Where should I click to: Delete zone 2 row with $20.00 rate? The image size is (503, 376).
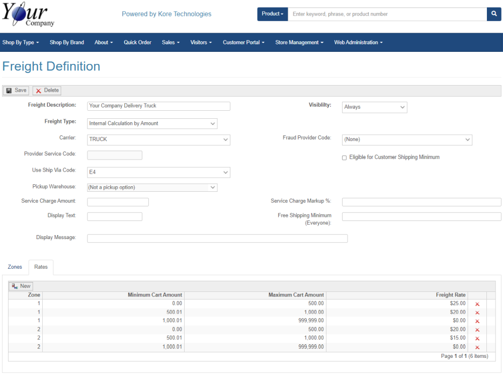tap(477, 330)
